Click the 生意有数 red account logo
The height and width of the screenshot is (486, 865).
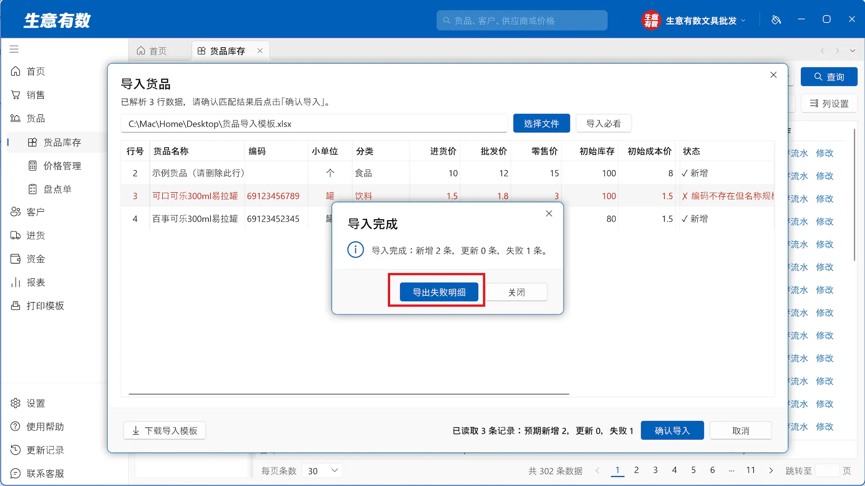[x=651, y=20]
